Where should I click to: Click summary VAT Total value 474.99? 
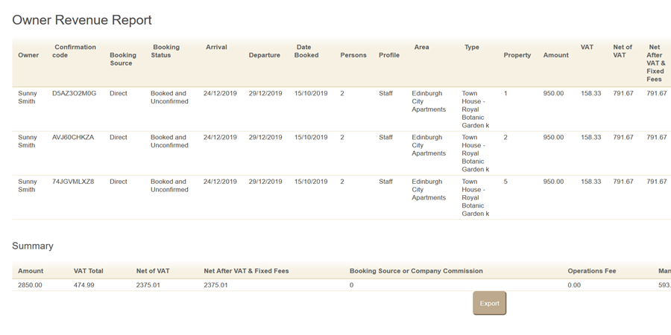point(84,285)
